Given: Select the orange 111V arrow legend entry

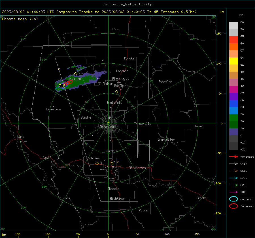Looking at the screenshot, I should click(x=233, y=171).
